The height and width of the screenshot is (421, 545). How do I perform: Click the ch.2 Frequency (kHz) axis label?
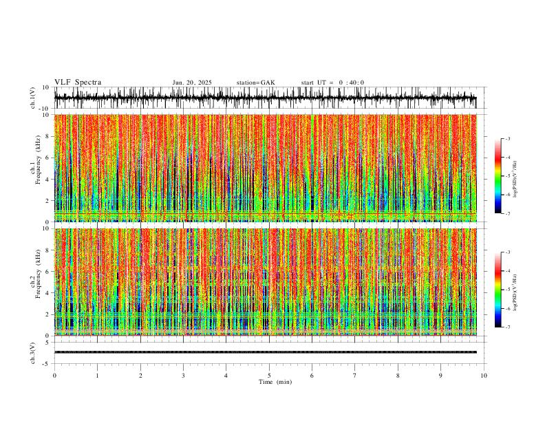point(36,274)
